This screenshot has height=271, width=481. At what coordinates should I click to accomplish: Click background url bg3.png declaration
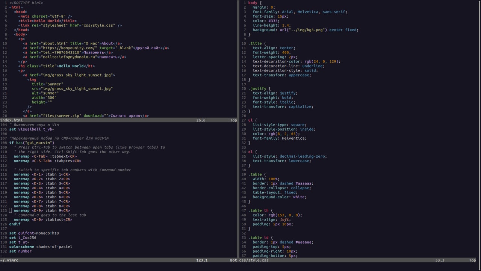pos(306,30)
